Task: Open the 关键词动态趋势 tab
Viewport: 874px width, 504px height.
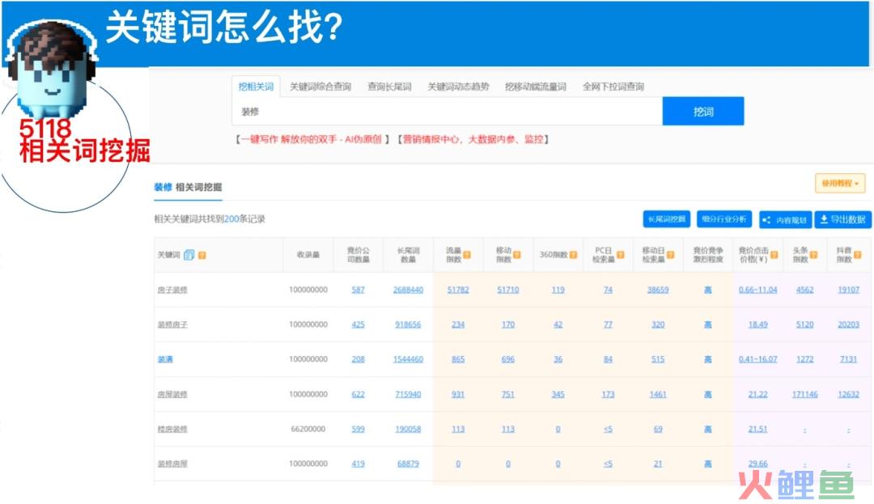Action: coord(458,87)
